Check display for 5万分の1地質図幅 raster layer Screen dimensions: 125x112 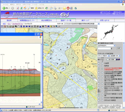click(99, 76)
